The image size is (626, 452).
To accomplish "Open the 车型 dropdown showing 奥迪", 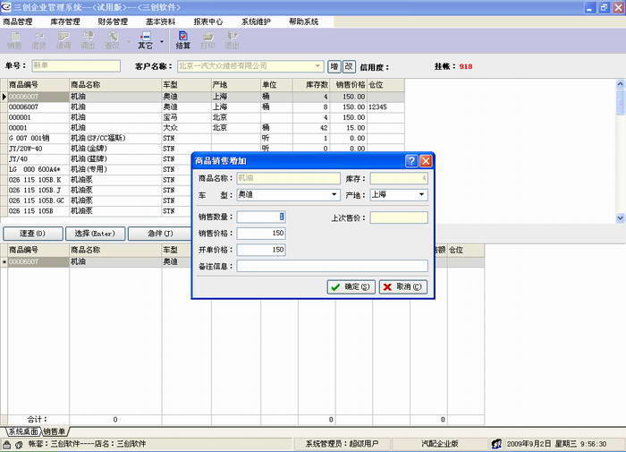I will click(x=334, y=194).
